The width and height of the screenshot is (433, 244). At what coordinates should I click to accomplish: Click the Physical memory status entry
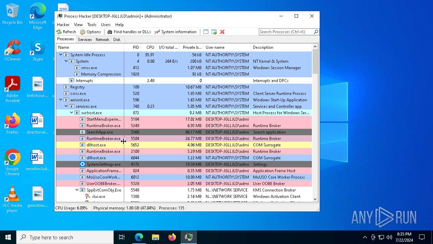click(124, 208)
